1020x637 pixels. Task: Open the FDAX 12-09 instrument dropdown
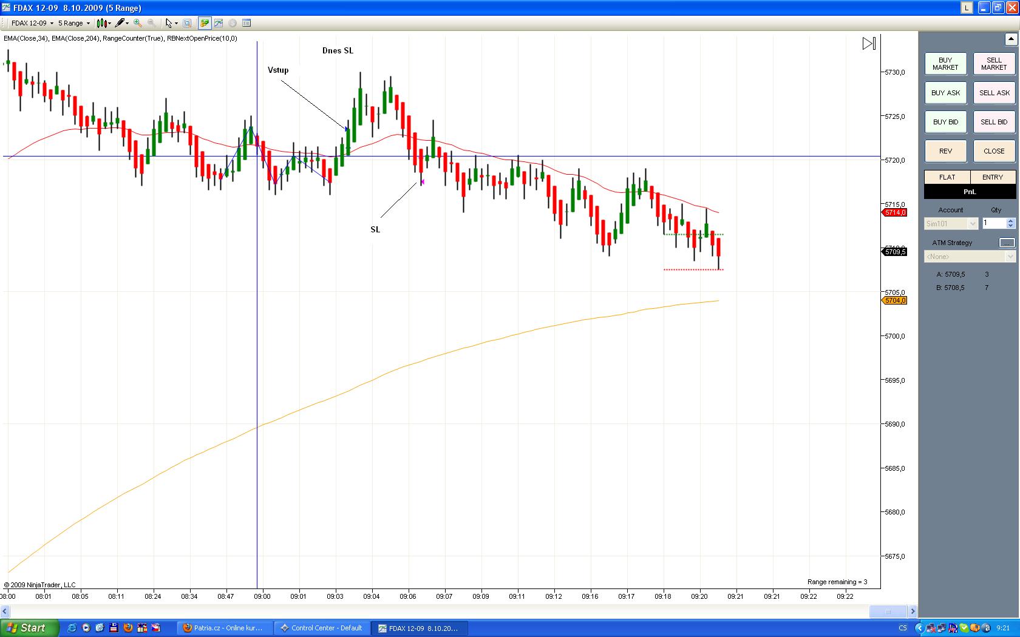click(x=32, y=23)
